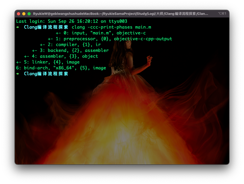Click the 'Last login' line
The height and width of the screenshot is (184, 244).
pos(71,21)
